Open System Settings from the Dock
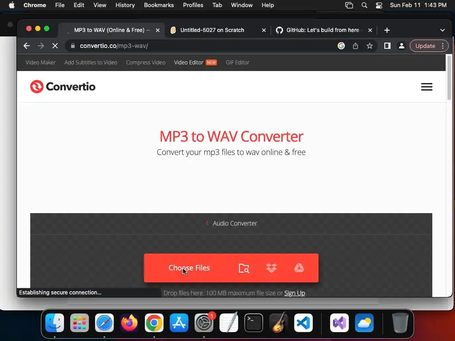Screen dimensions: 455x341 [x=204, y=323]
